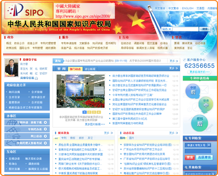Show news slide 4
218x176 pixels.
99,112
